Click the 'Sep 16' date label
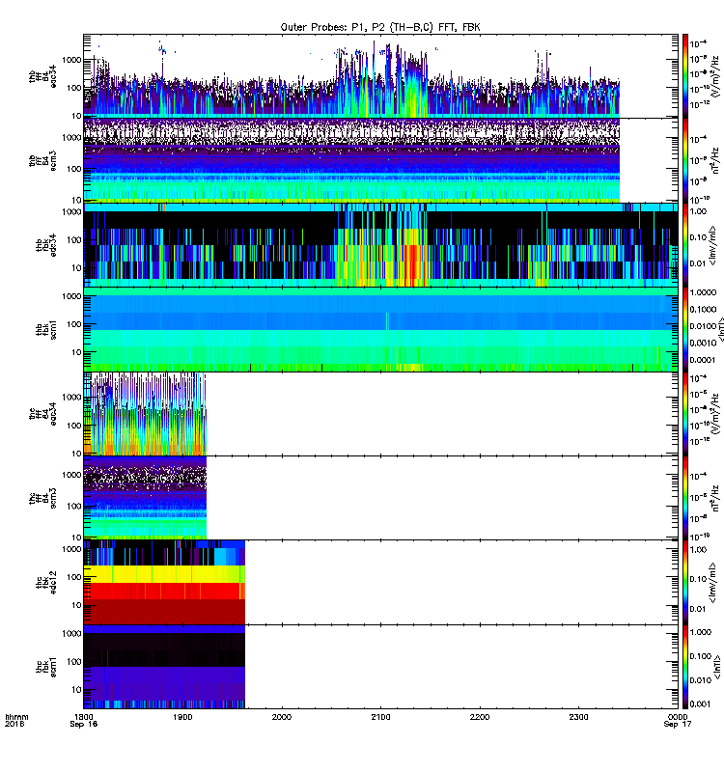Viewport: 724px width, 772px height. [x=83, y=724]
